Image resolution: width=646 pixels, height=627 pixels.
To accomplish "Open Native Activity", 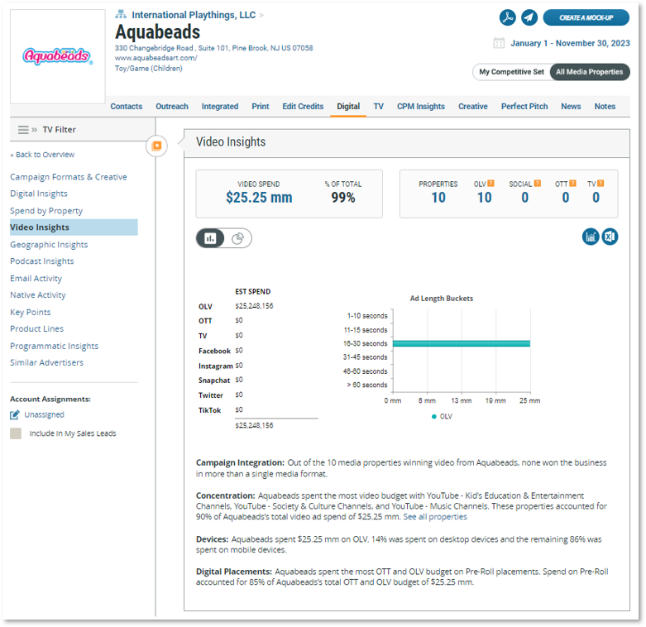I will pos(38,295).
